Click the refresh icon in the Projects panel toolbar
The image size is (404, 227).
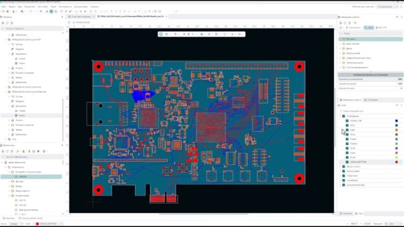(7, 23)
